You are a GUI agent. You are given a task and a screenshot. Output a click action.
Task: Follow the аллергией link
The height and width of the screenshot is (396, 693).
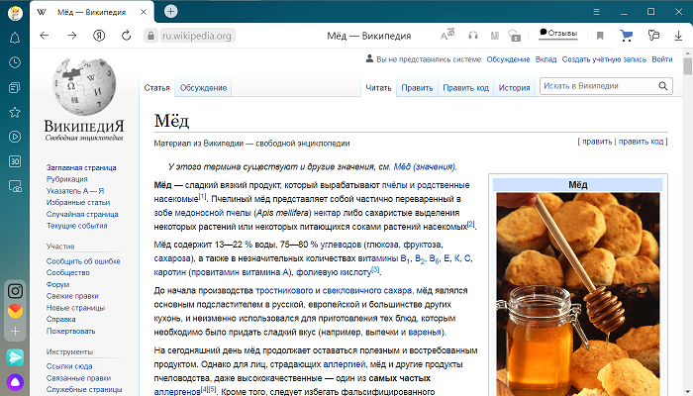345,364
